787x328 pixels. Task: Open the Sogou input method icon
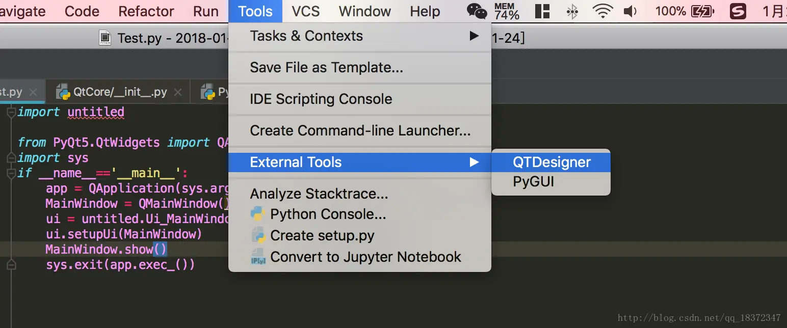pyautogui.click(x=738, y=11)
